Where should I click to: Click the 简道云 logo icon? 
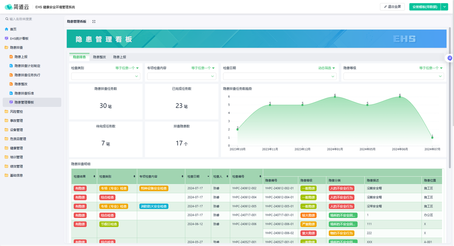[9, 7]
